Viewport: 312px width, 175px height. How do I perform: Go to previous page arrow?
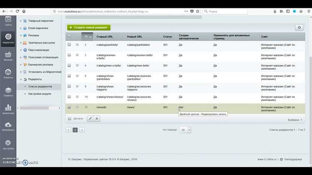pos(68,130)
